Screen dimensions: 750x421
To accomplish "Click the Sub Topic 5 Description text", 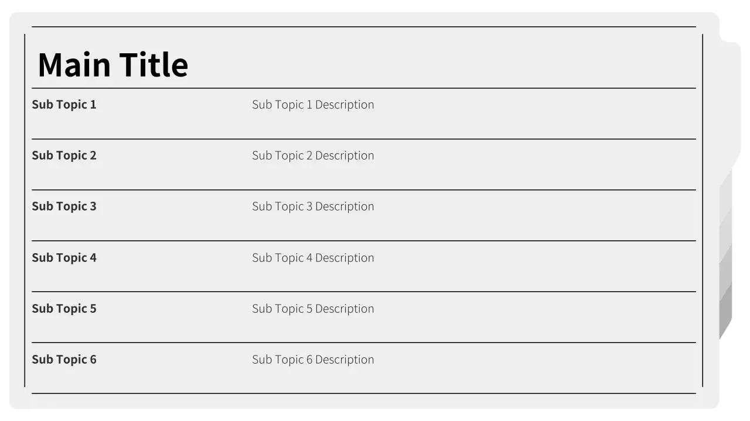I will tap(313, 309).
